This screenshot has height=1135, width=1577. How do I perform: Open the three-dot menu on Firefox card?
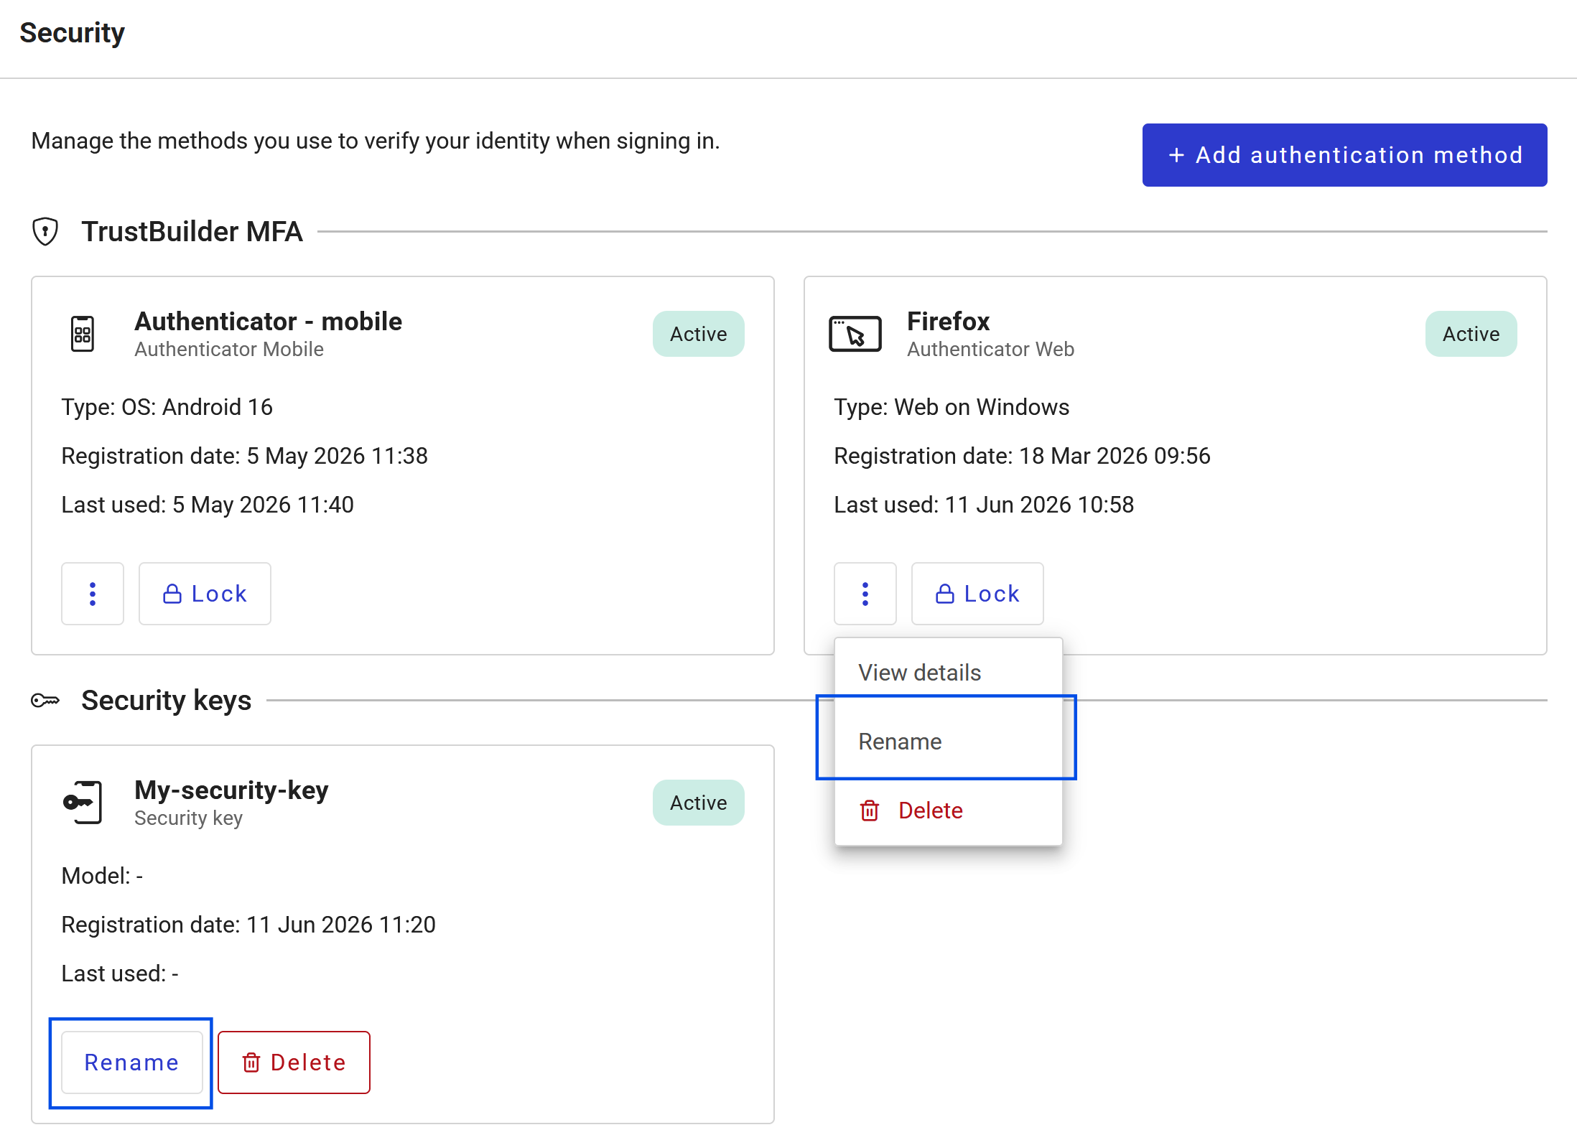865,594
